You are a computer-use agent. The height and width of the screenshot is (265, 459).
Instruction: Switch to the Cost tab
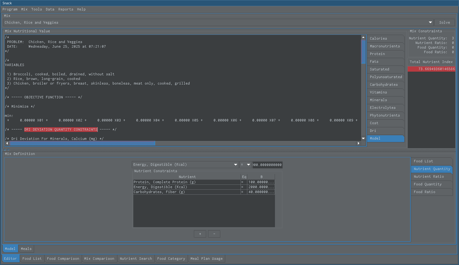[385, 123]
